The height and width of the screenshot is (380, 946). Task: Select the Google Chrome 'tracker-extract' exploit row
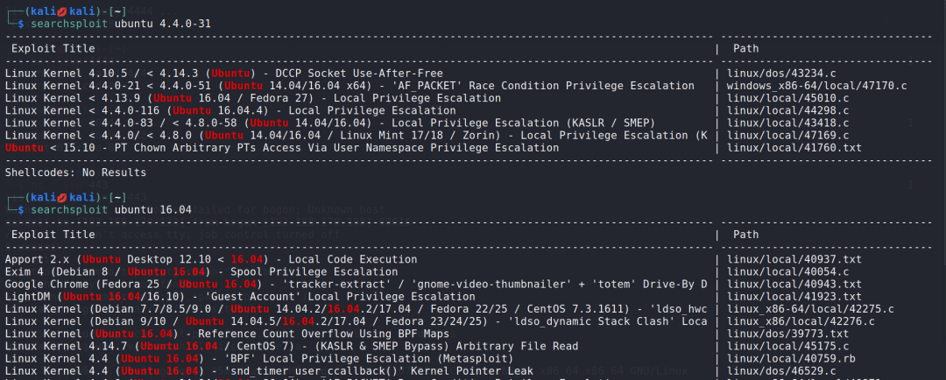click(x=350, y=285)
